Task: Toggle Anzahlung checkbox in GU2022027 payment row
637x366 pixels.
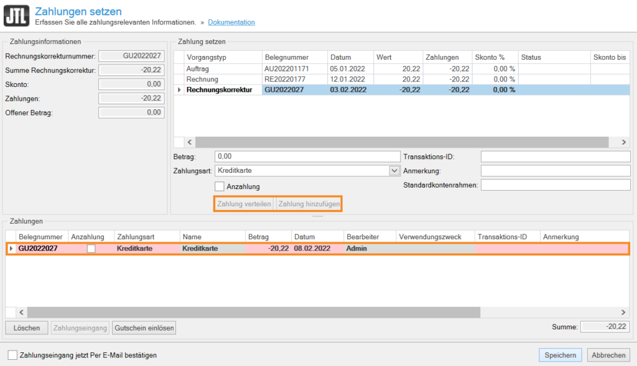Action: pyautogui.click(x=91, y=249)
